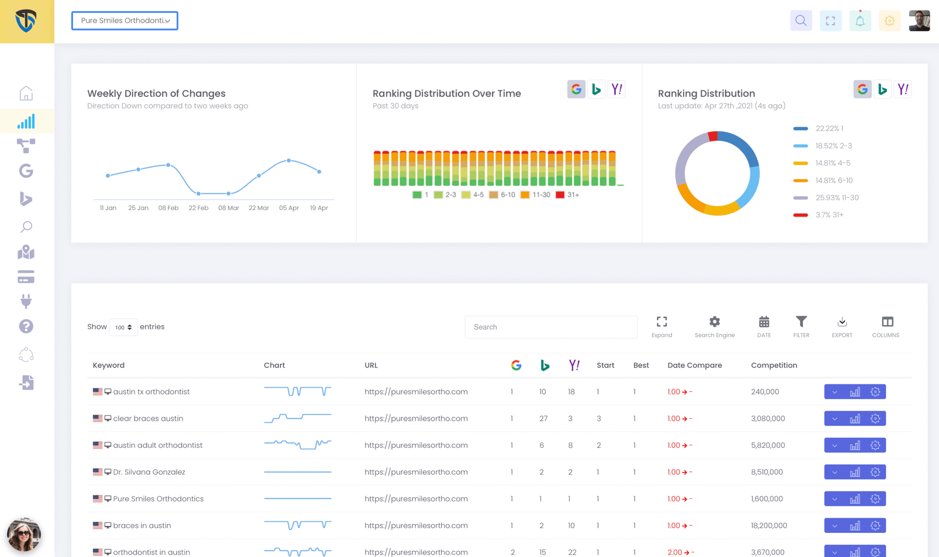
Task: Click the red 31+ legend swatch
Action: tap(560, 195)
